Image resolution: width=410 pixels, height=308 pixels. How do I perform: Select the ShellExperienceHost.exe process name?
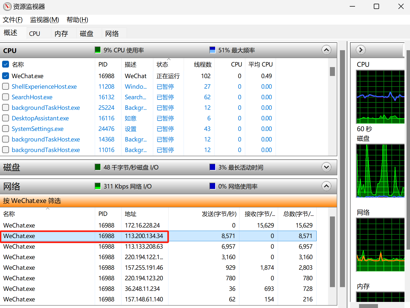point(44,87)
